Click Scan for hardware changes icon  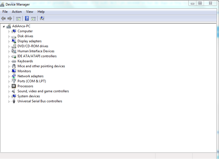click(42, 18)
